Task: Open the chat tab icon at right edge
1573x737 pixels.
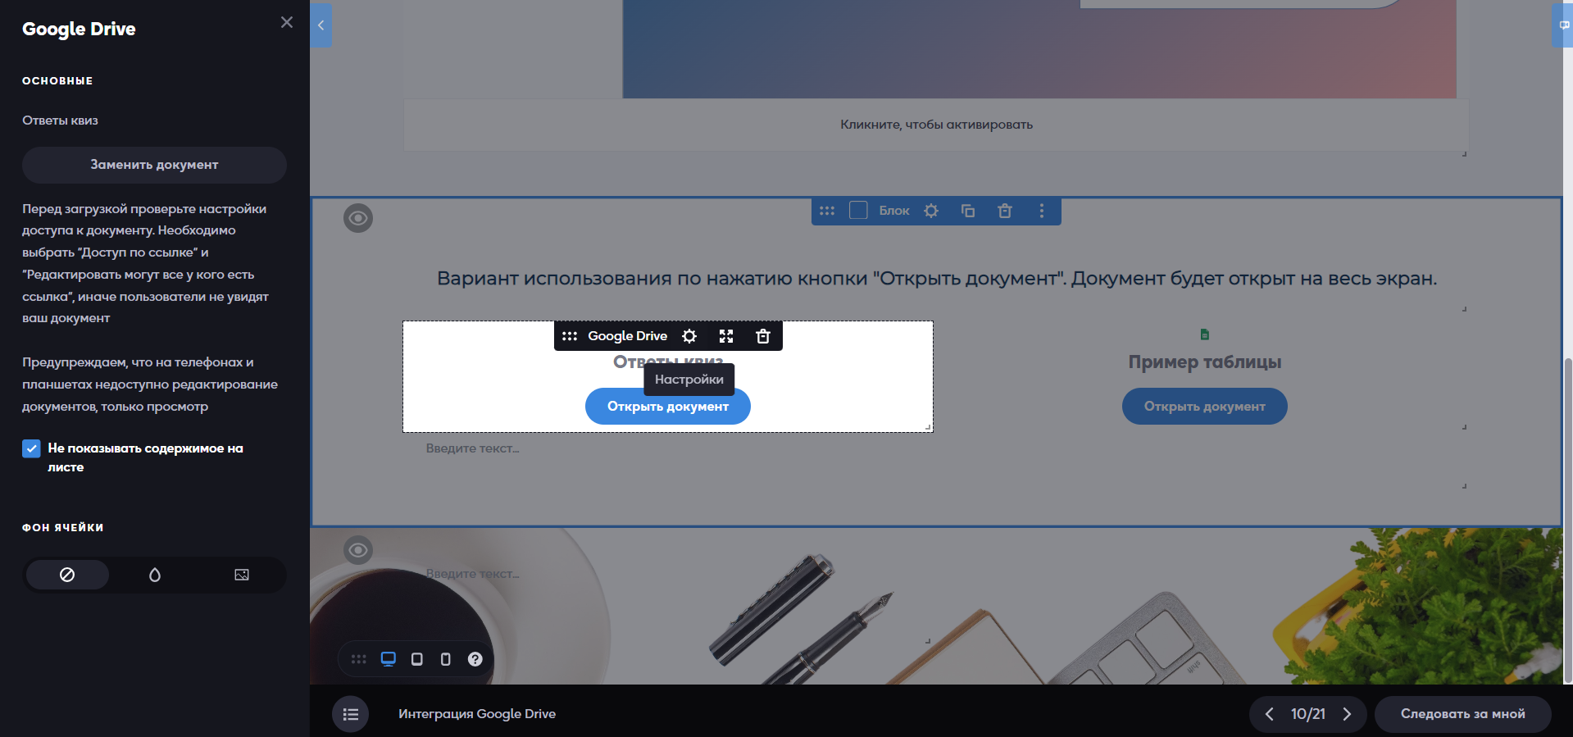Action: pyautogui.click(x=1563, y=25)
